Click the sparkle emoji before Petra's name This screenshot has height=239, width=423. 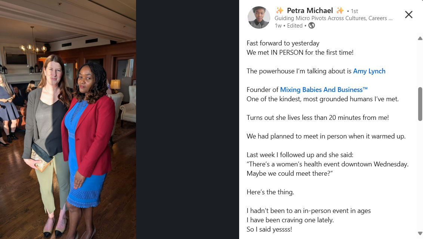tap(279, 10)
